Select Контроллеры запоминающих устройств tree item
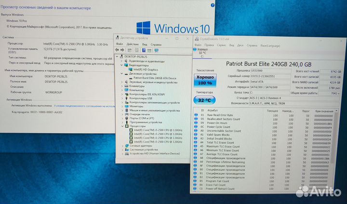Screen dimensions: 347x204 [154, 103]
